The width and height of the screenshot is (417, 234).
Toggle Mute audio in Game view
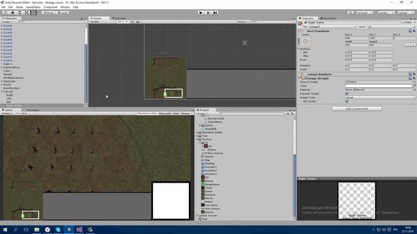[165, 113]
